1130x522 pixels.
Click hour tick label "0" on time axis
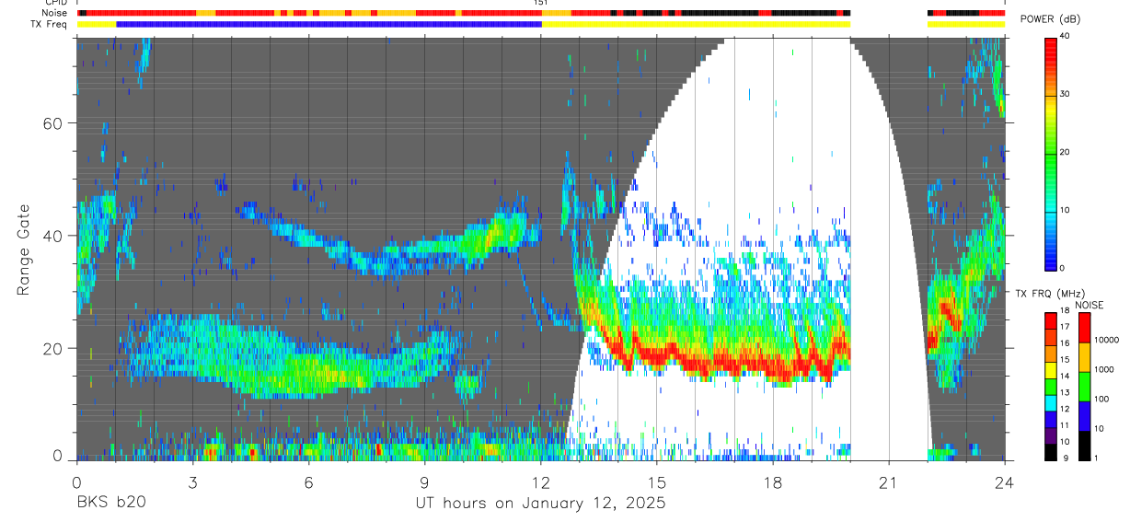click(75, 482)
